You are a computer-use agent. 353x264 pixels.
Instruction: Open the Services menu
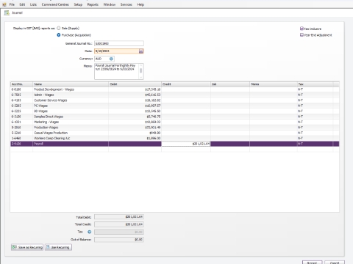[x=126, y=4]
